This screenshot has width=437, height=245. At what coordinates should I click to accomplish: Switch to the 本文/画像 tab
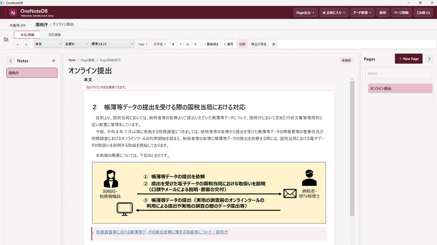coord(27,35)
